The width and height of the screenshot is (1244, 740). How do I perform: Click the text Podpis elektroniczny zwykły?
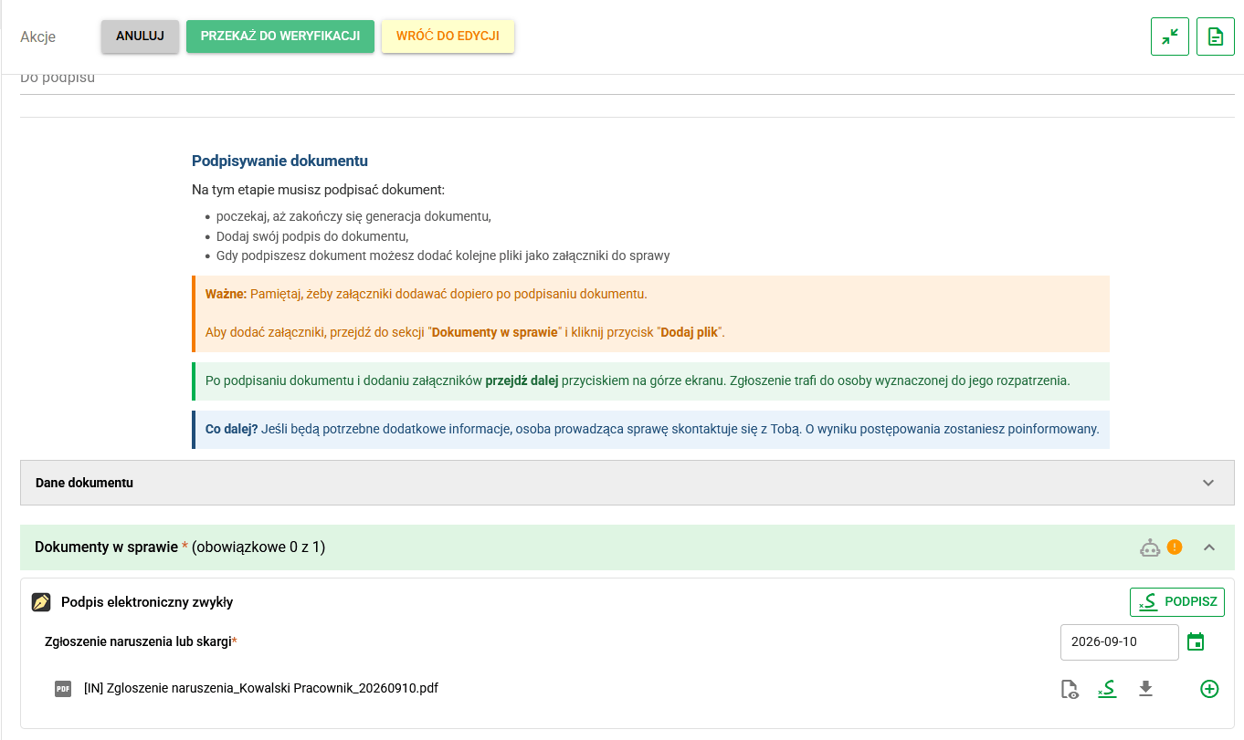(147, 602)
